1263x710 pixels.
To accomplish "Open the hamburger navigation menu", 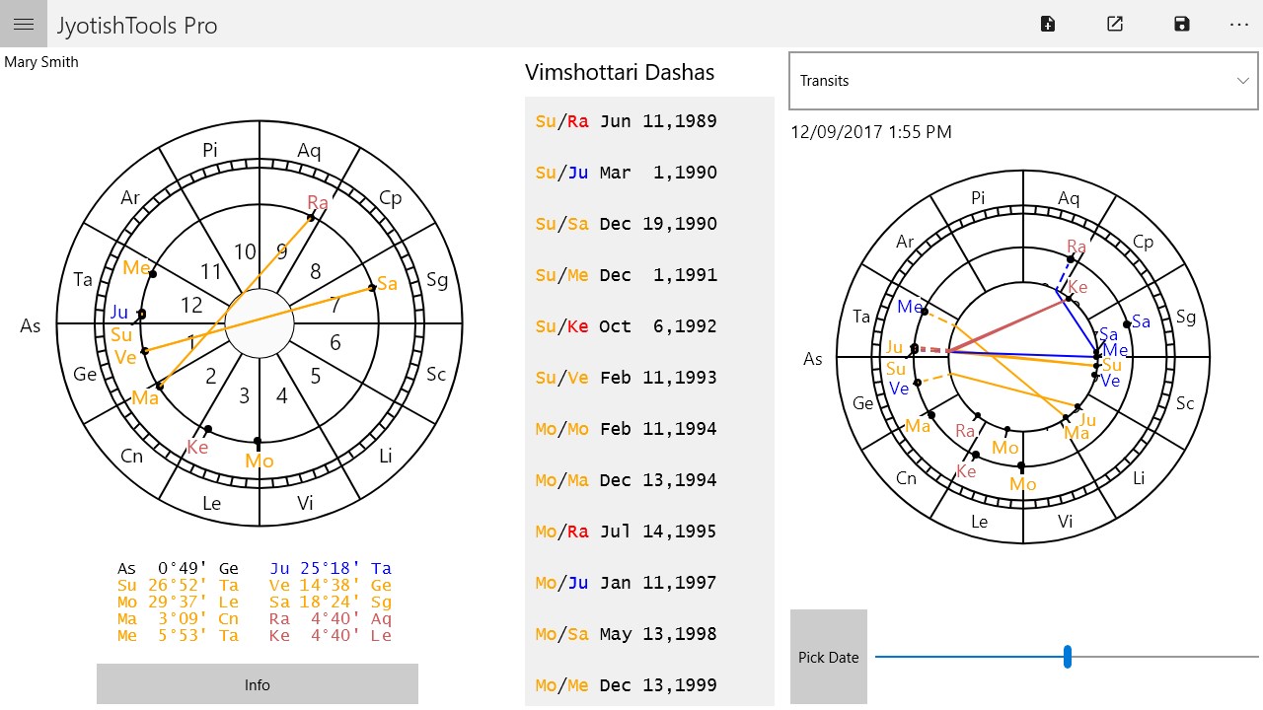I will pyautogui.click(x=24, y=24).
